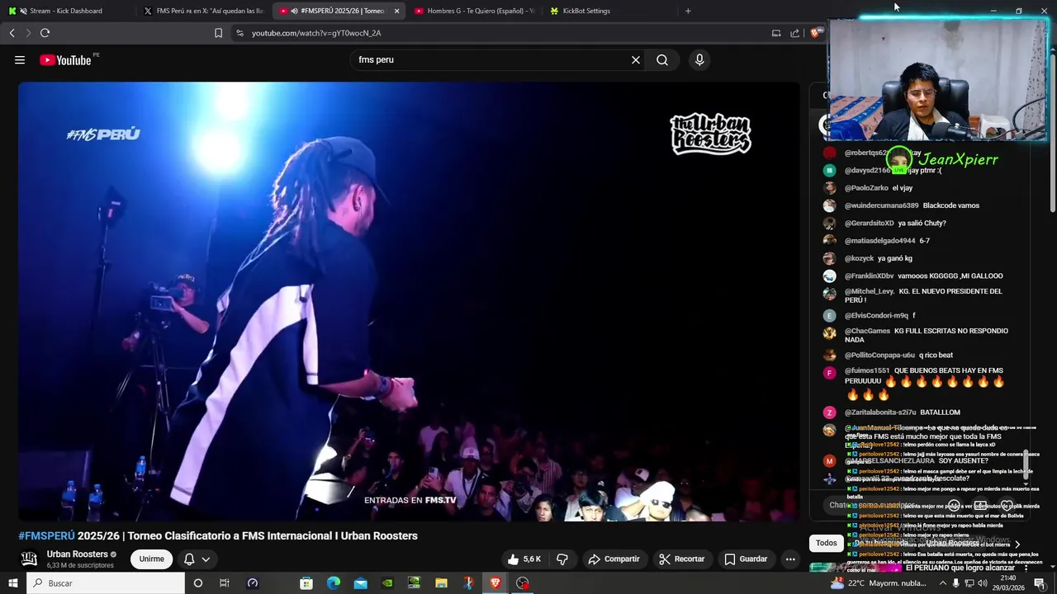Click @fuimos1551 chat message

pyautogui.click(x=925, y=384)
